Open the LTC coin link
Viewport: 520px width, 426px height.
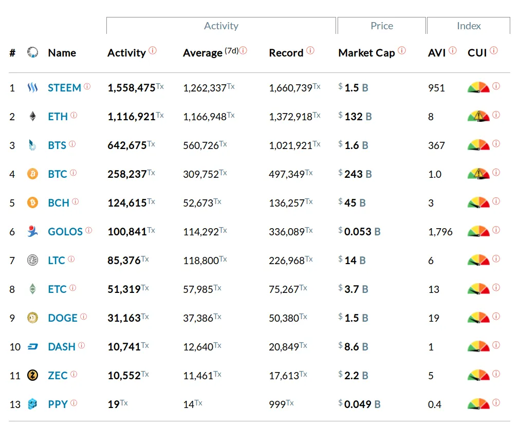click(57, 261)
